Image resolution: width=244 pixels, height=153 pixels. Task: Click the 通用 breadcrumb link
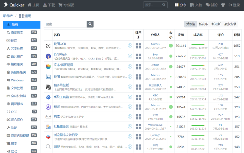(x=25, y=16)
